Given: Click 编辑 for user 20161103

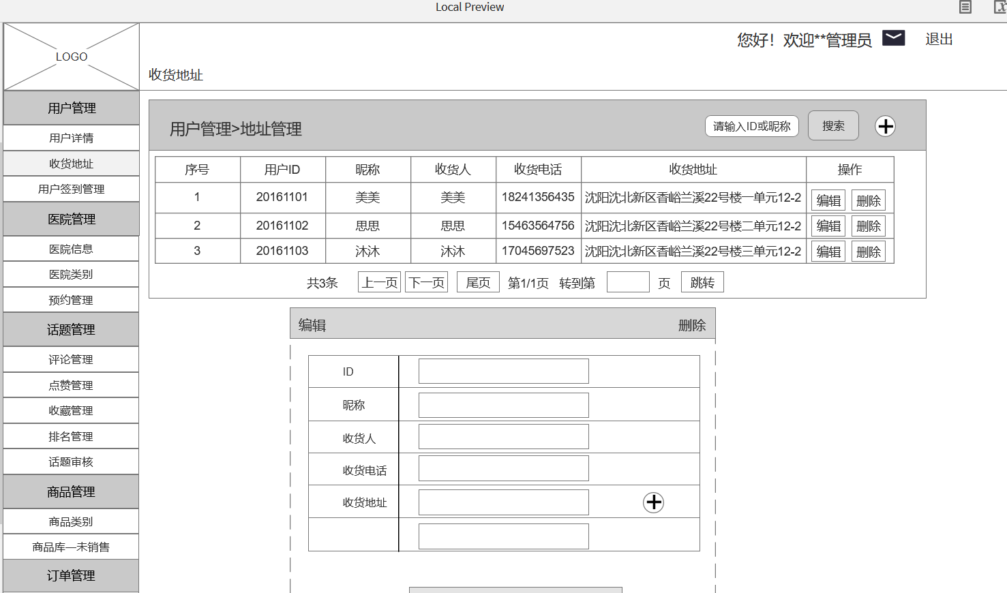Looking at the screenshot, I should [828, 252].
